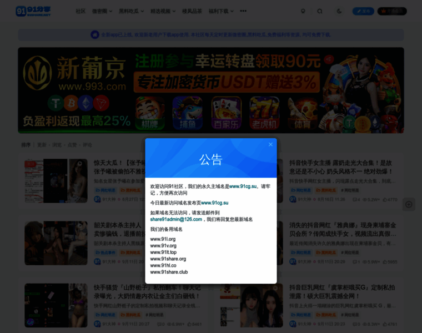Image resolution: width=422 pixels, height=333 pixels.
Task: Toggle dark mode moon icon
Action: (x=339, y=11)
